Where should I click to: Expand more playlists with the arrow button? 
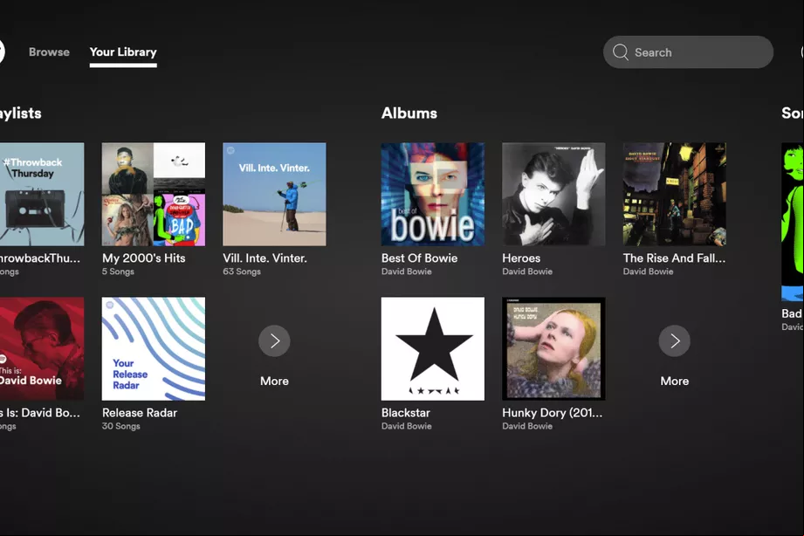[x=274, y=341]
